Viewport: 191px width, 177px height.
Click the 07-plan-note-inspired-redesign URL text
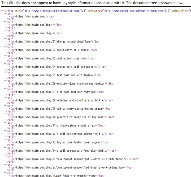click(56, 92)
